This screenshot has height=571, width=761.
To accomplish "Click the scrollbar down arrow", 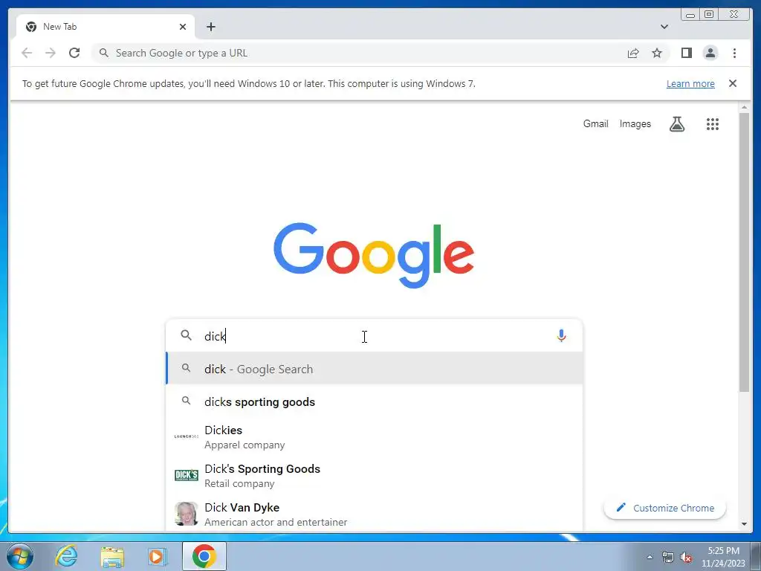I will pyautogui.click(x=744, y=524).
